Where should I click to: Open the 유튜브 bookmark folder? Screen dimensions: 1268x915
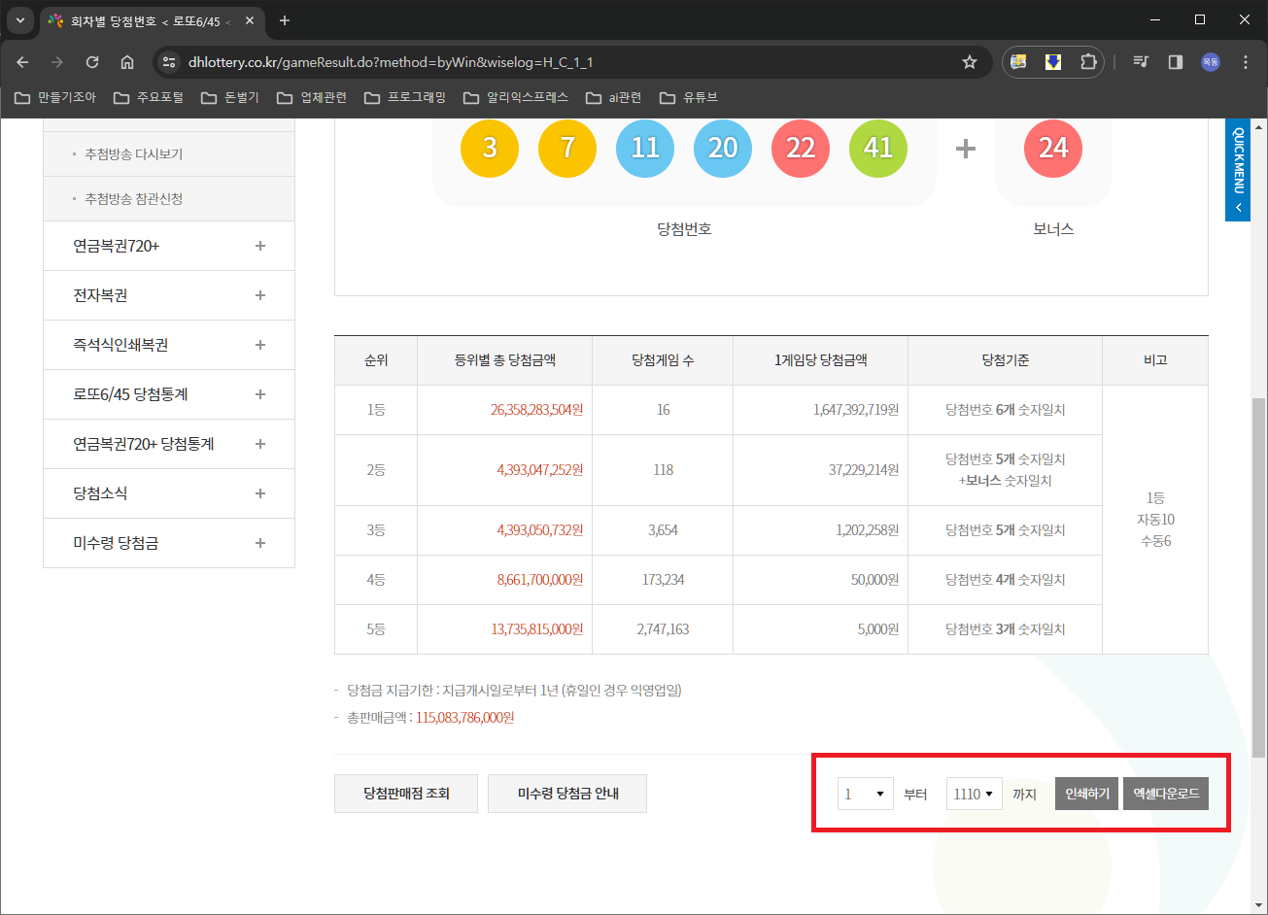tap(688, 97)
